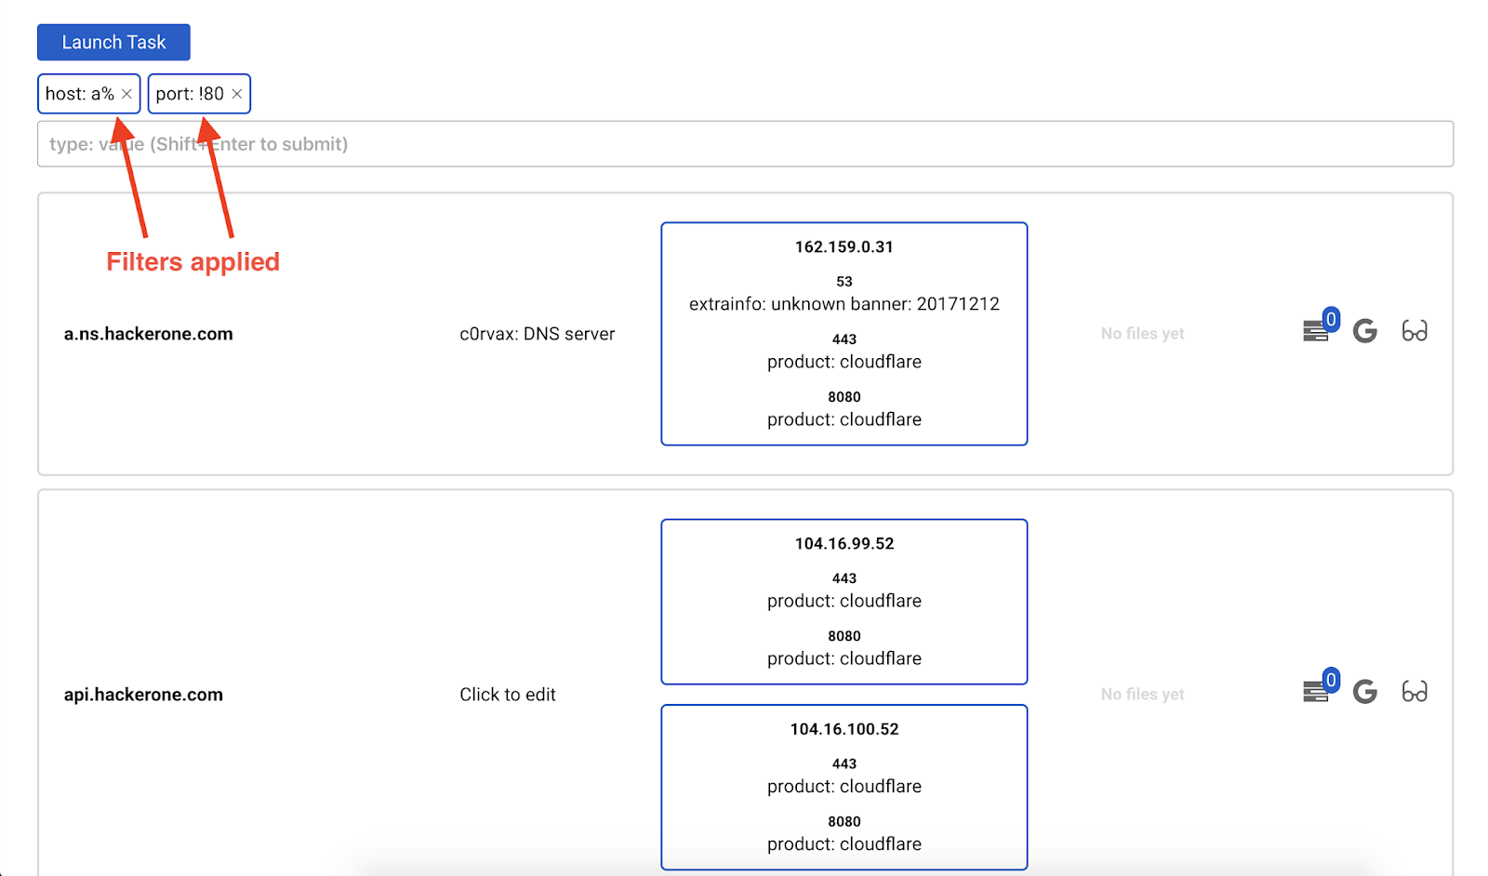Select IP address 104.16.100.52
Viewport: 1488px width, 876px height.
point(844,729)
